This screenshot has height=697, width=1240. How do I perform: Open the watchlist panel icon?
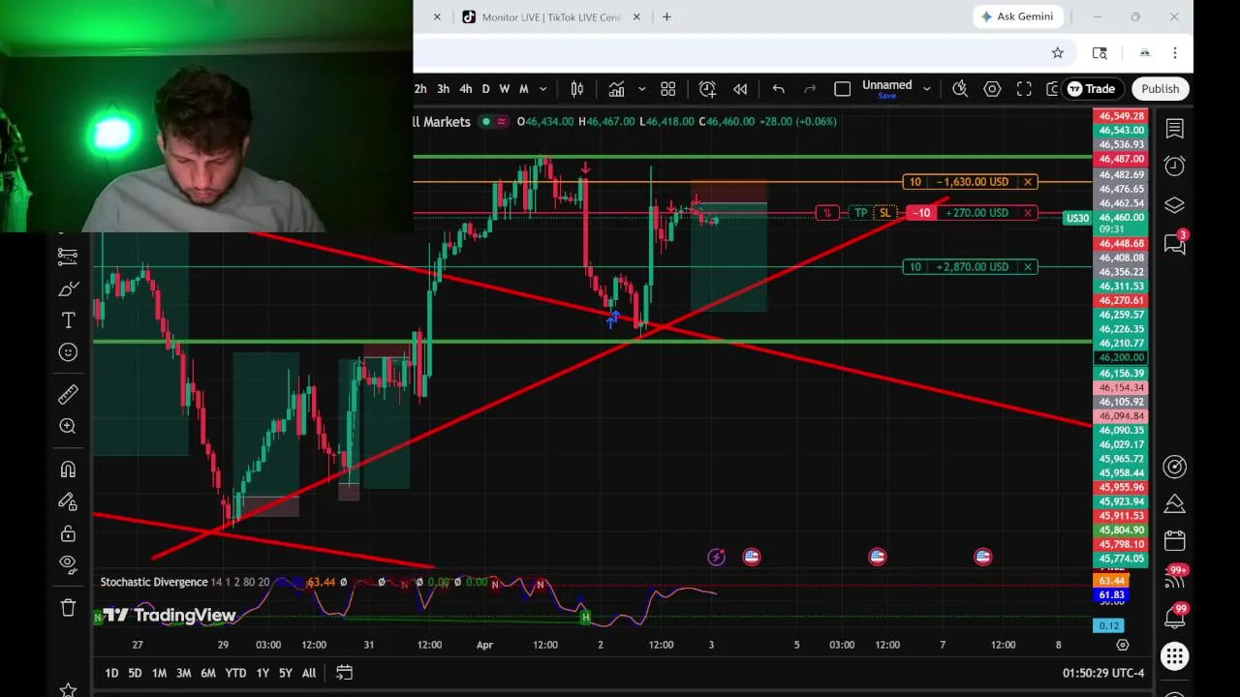1175,129
